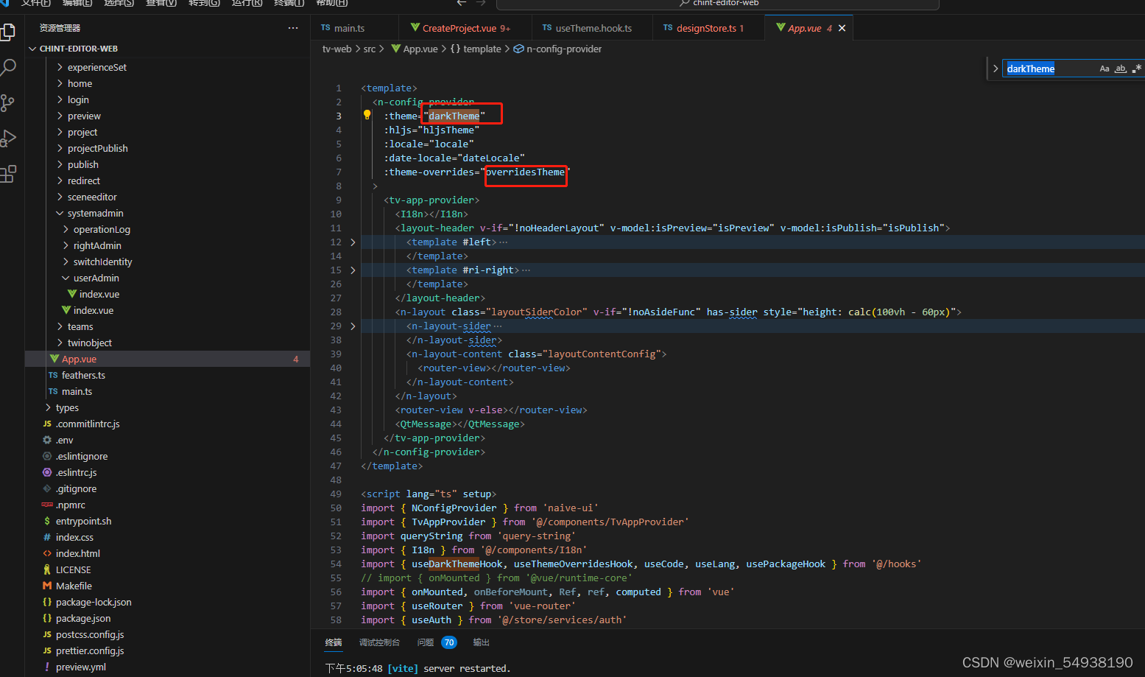Unfold the collapsed template #ri-right region

pyautogui.click(x=353, y=270)
